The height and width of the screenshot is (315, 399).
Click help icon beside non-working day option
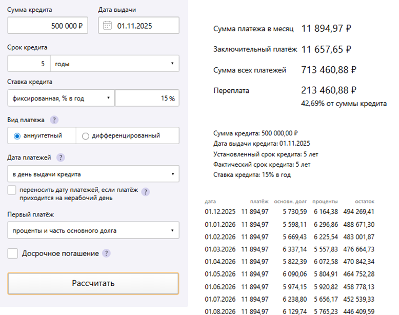[x=146, y=192]
